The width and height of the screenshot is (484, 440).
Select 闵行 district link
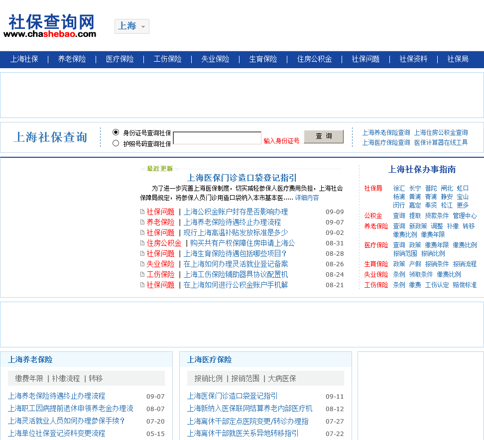(399, 206)
